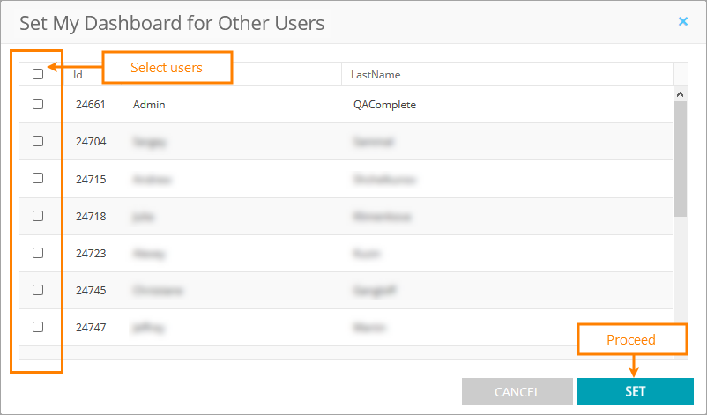Viewport: 707px width, 415px height.
Task: Click the CANCEL button
Action: click(517, 392)
